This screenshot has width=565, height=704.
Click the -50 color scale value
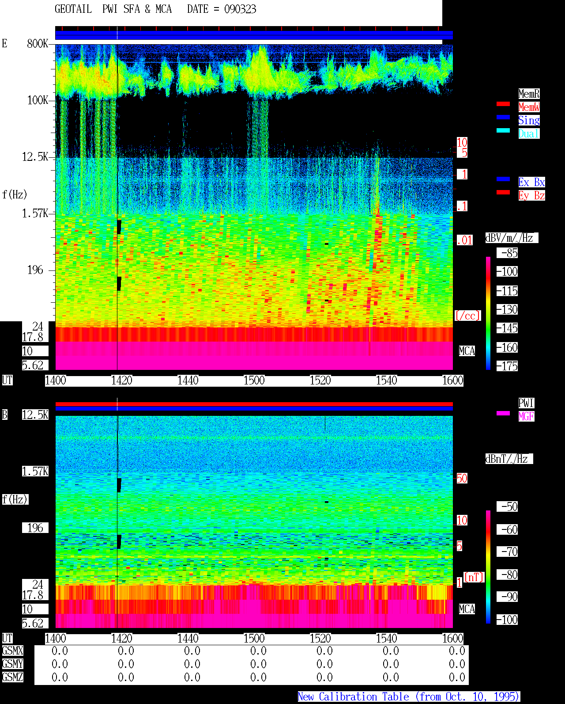508,506
